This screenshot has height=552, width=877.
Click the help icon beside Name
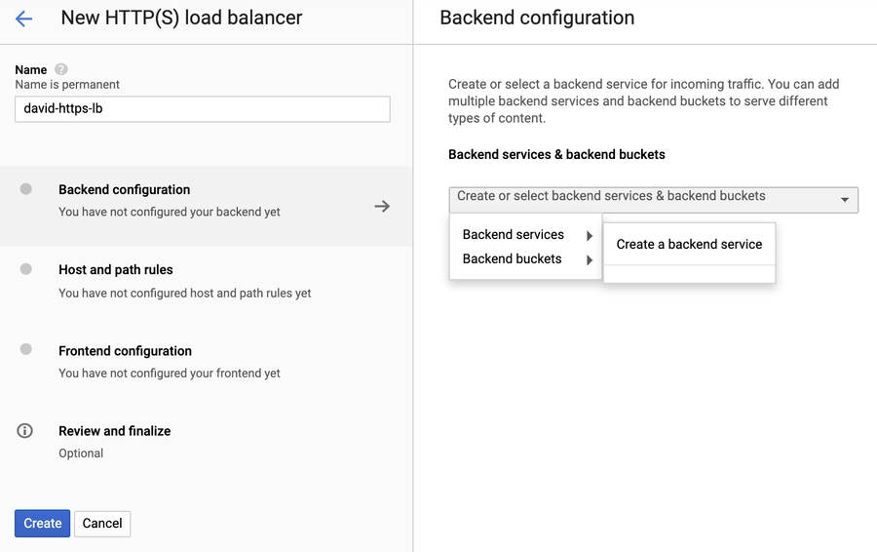point(61,69)
